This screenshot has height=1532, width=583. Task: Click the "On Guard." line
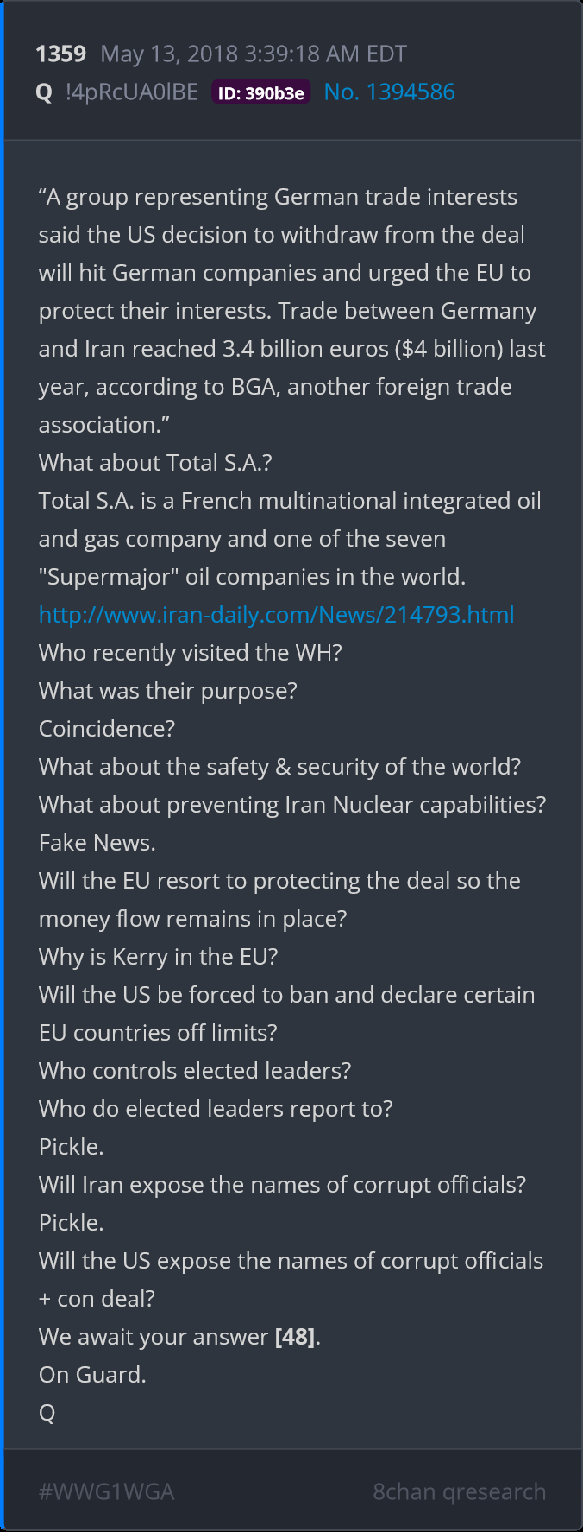click(x=92, y=1375)
